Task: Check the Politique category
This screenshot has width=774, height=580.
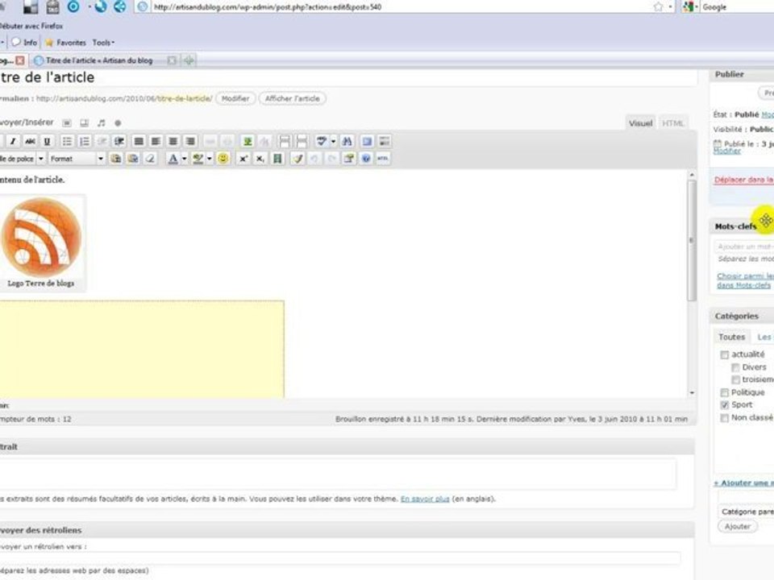Action: [x=724, y=392]
